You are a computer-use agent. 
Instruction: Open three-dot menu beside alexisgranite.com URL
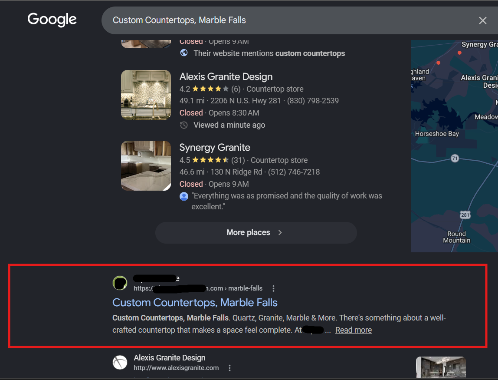[229, 368]
